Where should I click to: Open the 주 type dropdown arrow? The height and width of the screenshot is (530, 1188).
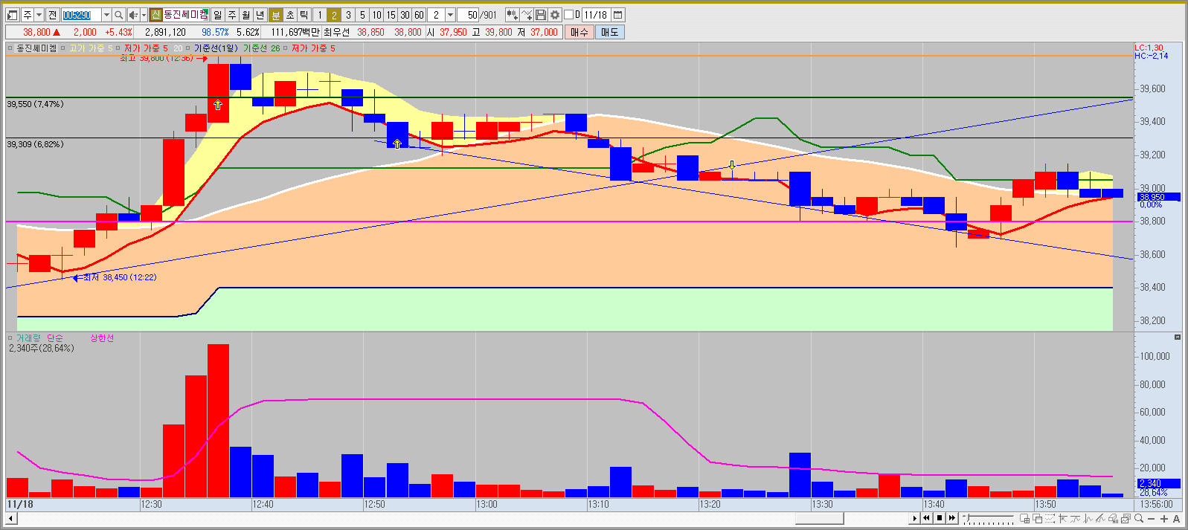[x=39, y=15]
